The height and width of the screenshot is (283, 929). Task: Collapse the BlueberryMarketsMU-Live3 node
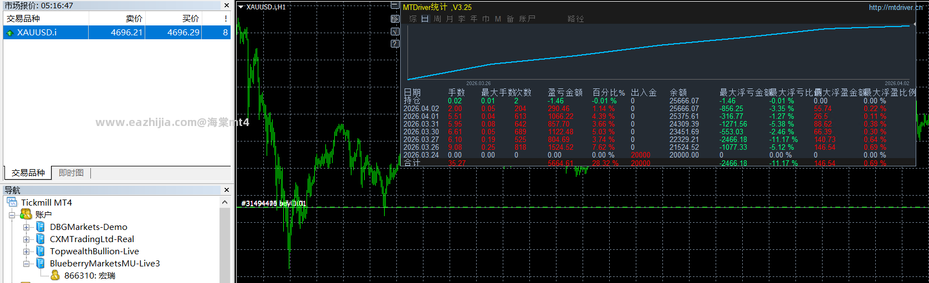26,263
